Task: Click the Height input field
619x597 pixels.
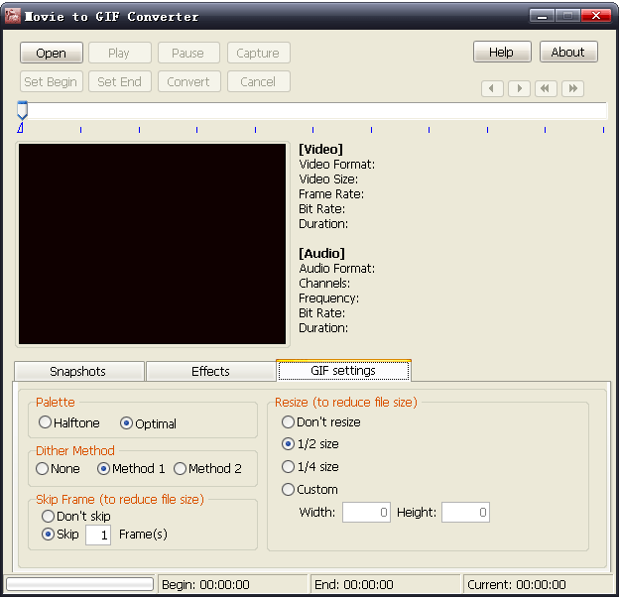Action: click(x=466, y=512)
